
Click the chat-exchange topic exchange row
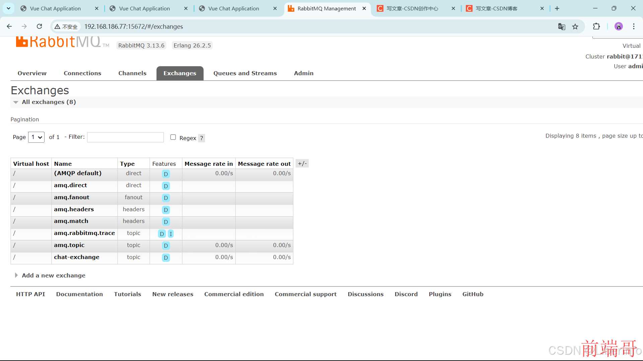click(76, 257)
